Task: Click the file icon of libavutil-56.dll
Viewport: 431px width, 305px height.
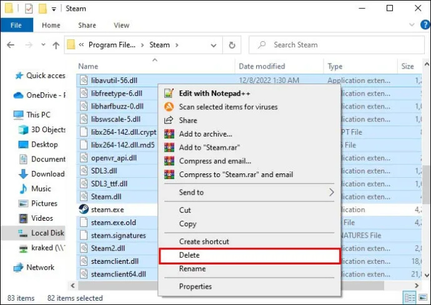Action: tap(84, 80)
